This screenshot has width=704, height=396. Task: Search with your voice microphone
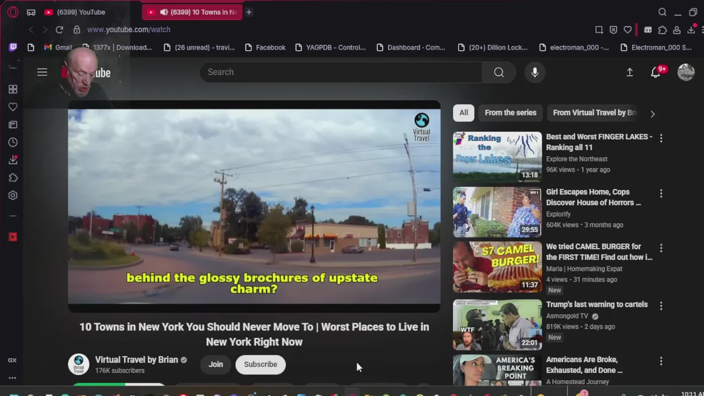coord(535,72)
